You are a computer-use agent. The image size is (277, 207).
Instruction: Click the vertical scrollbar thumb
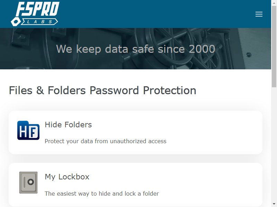274,46
